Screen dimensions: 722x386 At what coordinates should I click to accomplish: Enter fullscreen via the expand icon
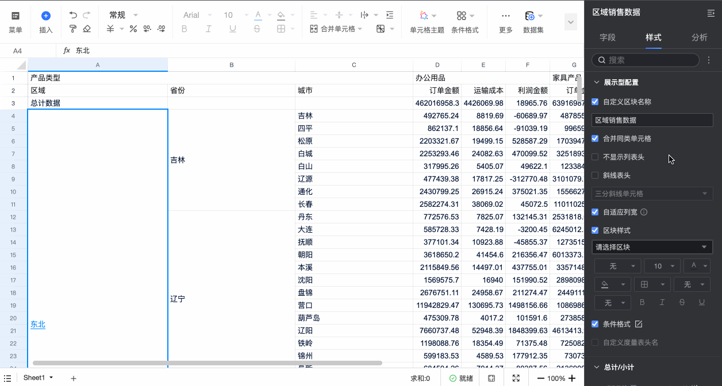(516, 378)
